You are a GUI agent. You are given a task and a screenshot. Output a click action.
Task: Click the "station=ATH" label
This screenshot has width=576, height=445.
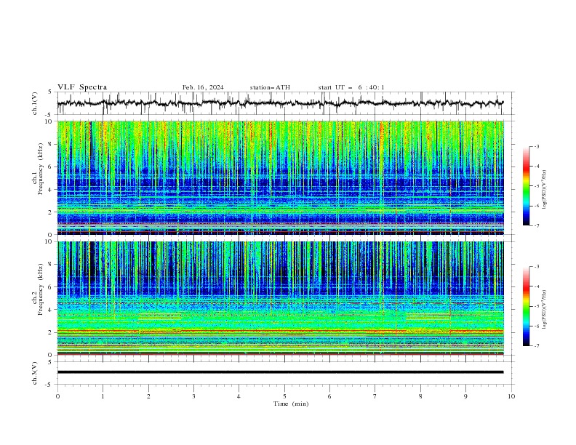tap(270, 87)
